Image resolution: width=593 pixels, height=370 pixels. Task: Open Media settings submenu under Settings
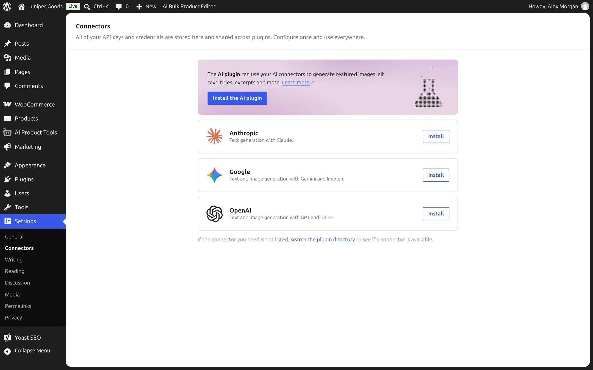coord(12,294)
